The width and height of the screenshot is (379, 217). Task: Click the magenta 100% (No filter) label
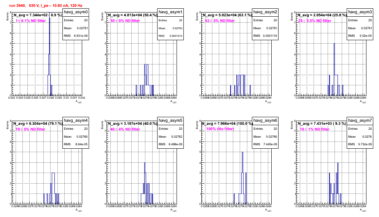[x=220, y=129]
